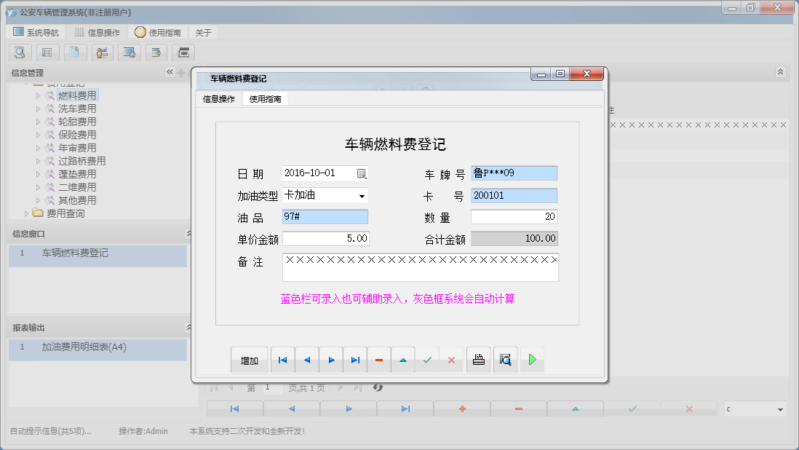Click inside the 备注 remarks text field
This screenshot has width=799, height=450.
coord(420,266)
